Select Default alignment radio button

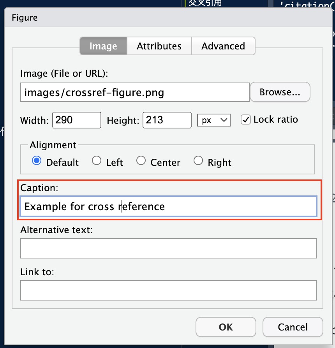[x=37, y=161]
